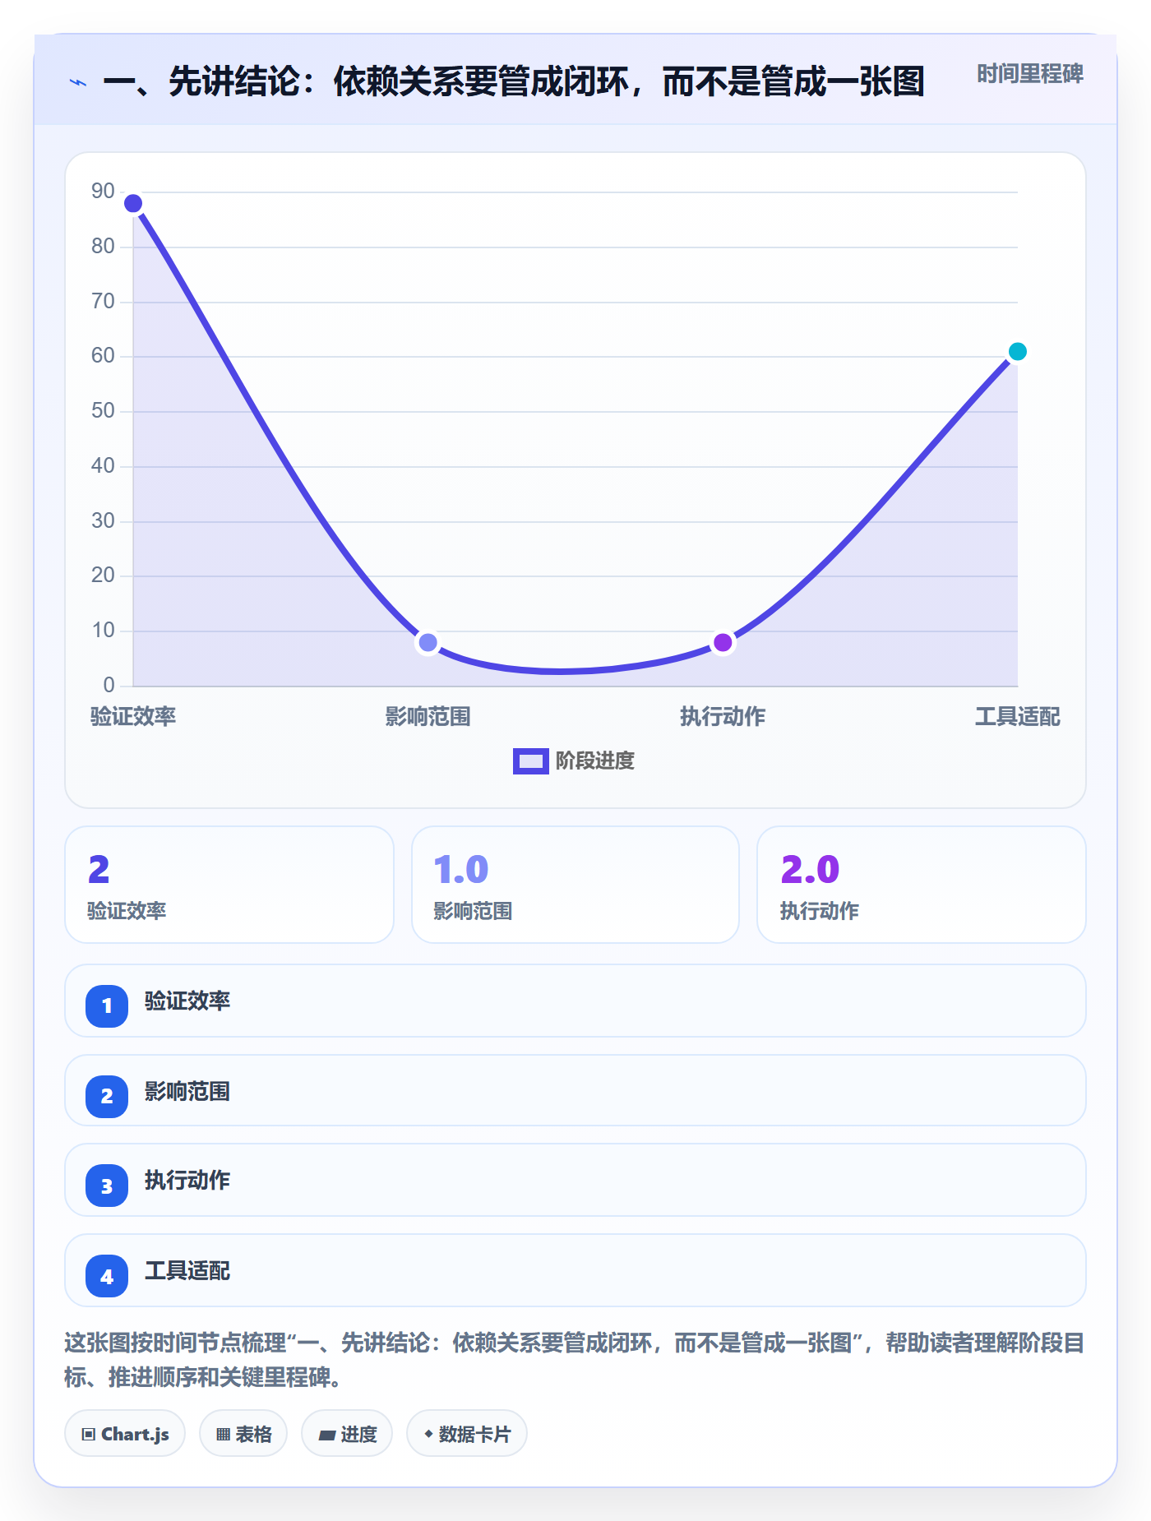Click the Chart.js tag
The image size is (1151, 1521).
pyautogui.click(x=125, y=1434)
